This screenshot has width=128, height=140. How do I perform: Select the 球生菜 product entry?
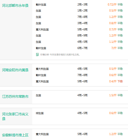(40, 113)
